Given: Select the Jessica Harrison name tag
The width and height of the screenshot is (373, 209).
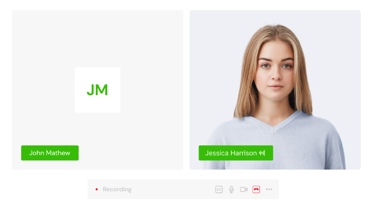Looking at the screenshot, I should point(236,153).
